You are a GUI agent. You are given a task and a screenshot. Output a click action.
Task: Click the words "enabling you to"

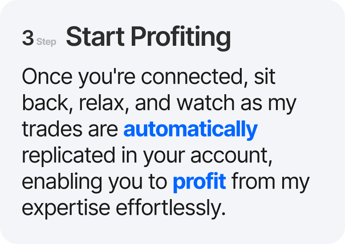[94, 182]
